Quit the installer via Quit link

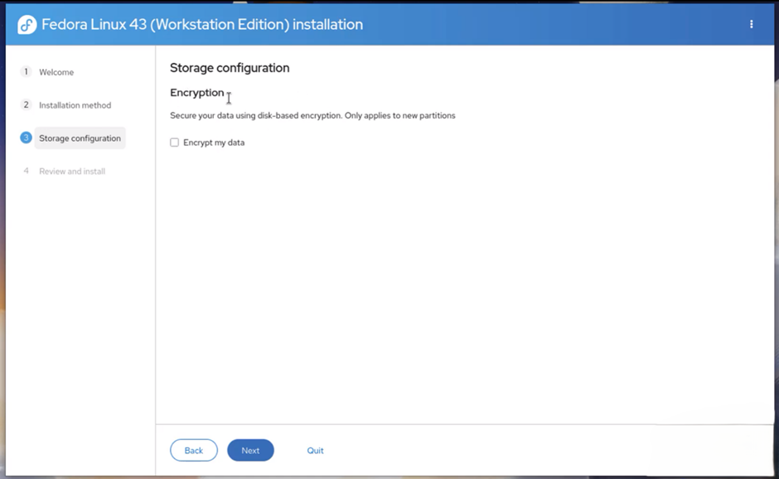click(x=315, y=450)
